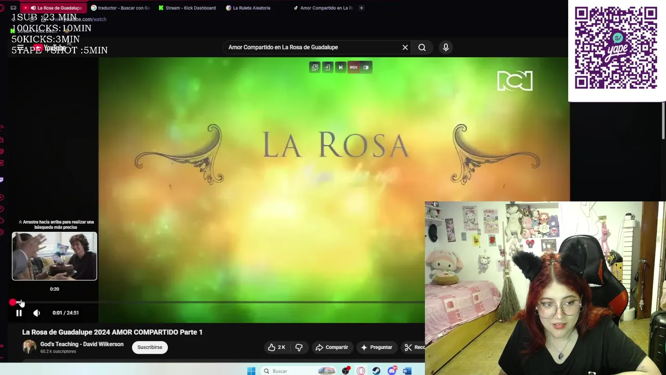666x375 pixels.
Task: Click the video title text
Action: coord(112,332)
